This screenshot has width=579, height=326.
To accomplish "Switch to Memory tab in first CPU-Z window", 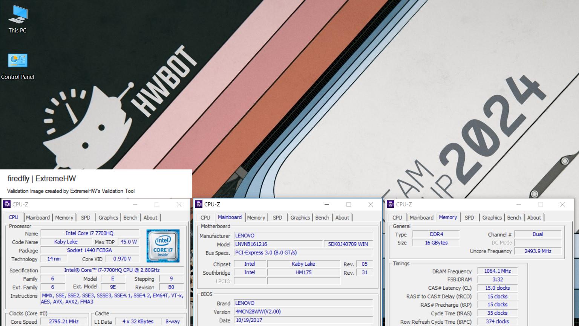I will click(64, 218).
